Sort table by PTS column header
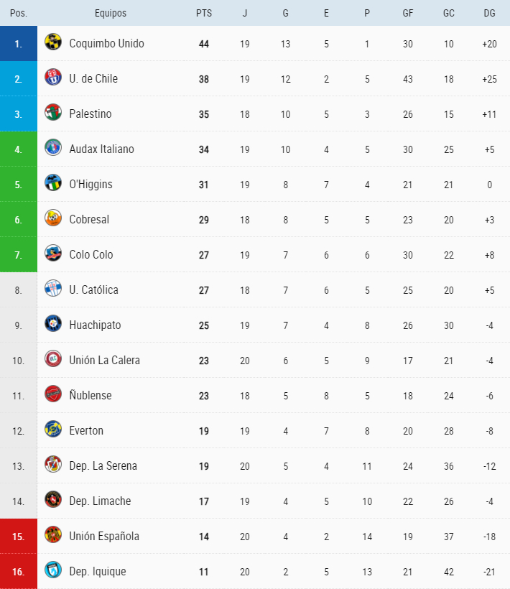This screenshot has width=510, height=589. tap(204, 13)
